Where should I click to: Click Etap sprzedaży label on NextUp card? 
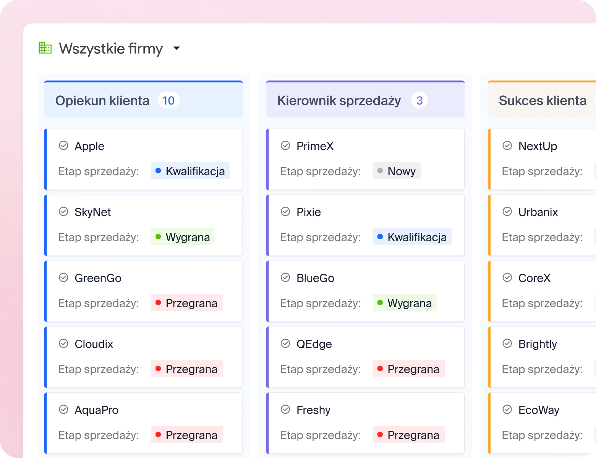(x=543, y=171)
